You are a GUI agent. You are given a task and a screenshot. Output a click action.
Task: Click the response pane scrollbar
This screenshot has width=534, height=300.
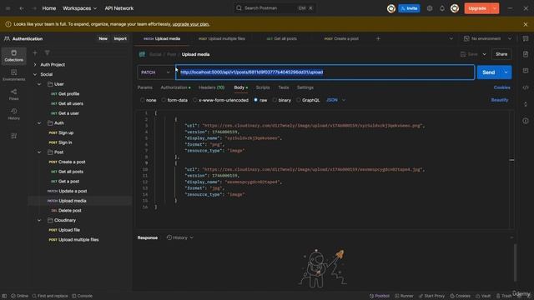515,262
